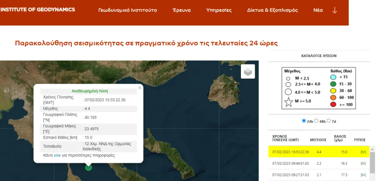Open the Έρευνα menu

tap(181, 10)
